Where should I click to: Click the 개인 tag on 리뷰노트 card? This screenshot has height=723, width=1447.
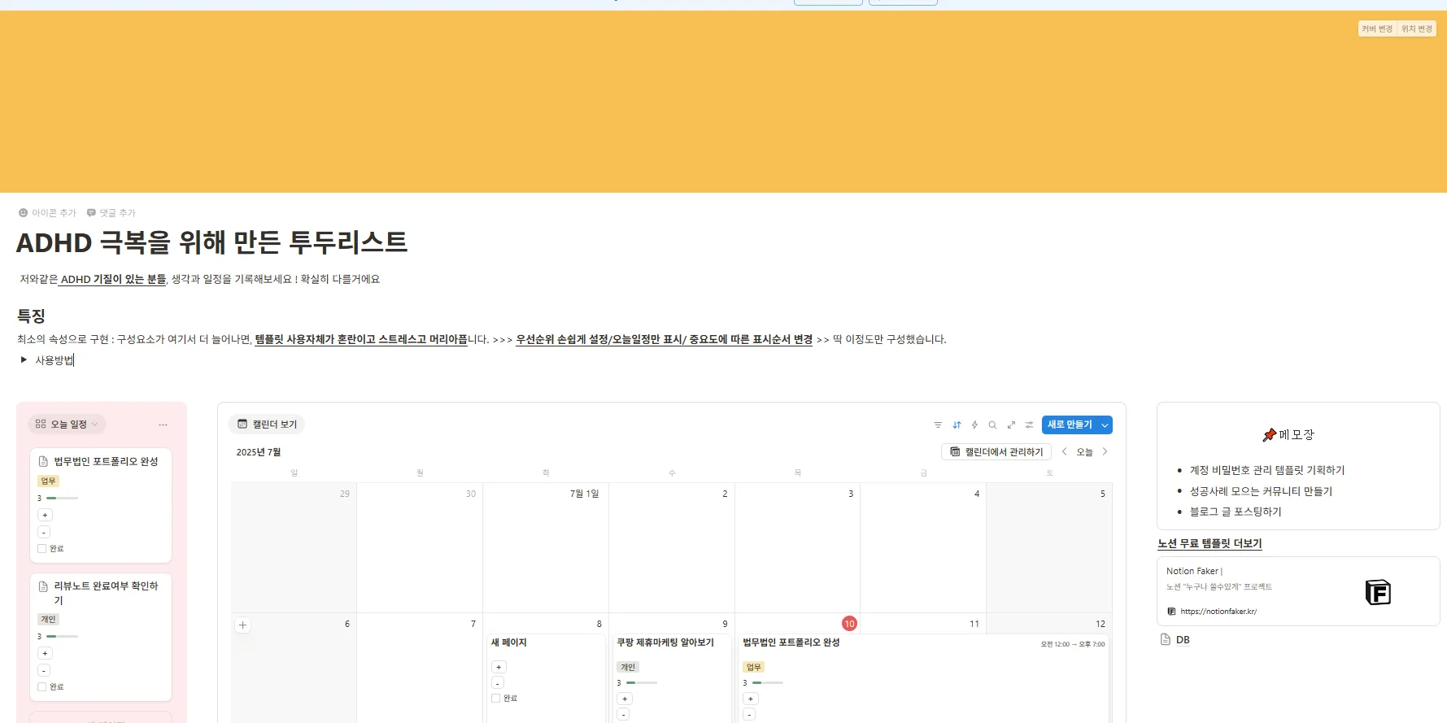[49, 620]
